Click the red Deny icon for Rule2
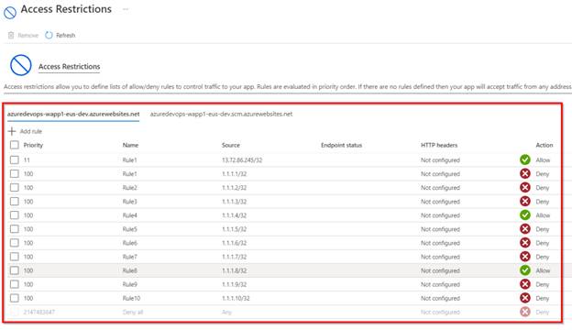Viewport: 572px width, 330px height. [x=525, y=187]
